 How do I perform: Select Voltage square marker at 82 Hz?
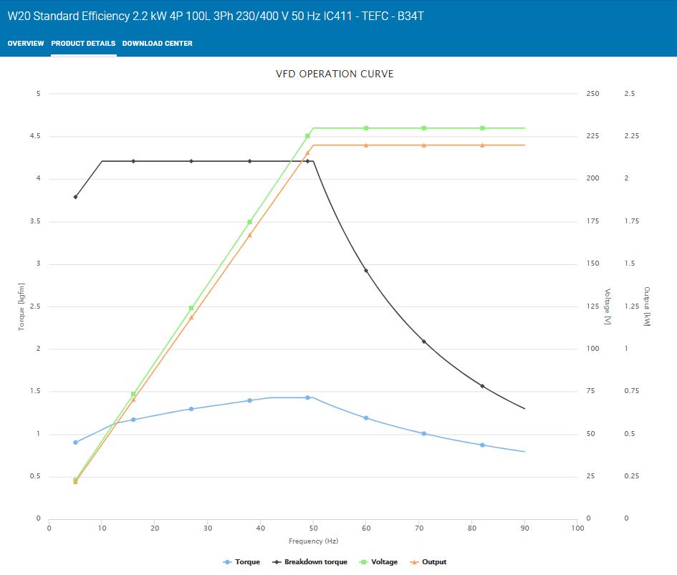point(482,128)
